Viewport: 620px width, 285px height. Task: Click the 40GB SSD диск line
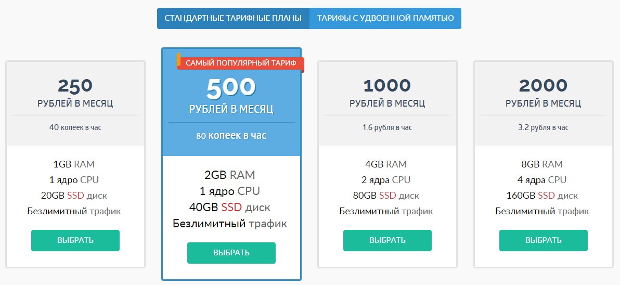tap(230, 207)
